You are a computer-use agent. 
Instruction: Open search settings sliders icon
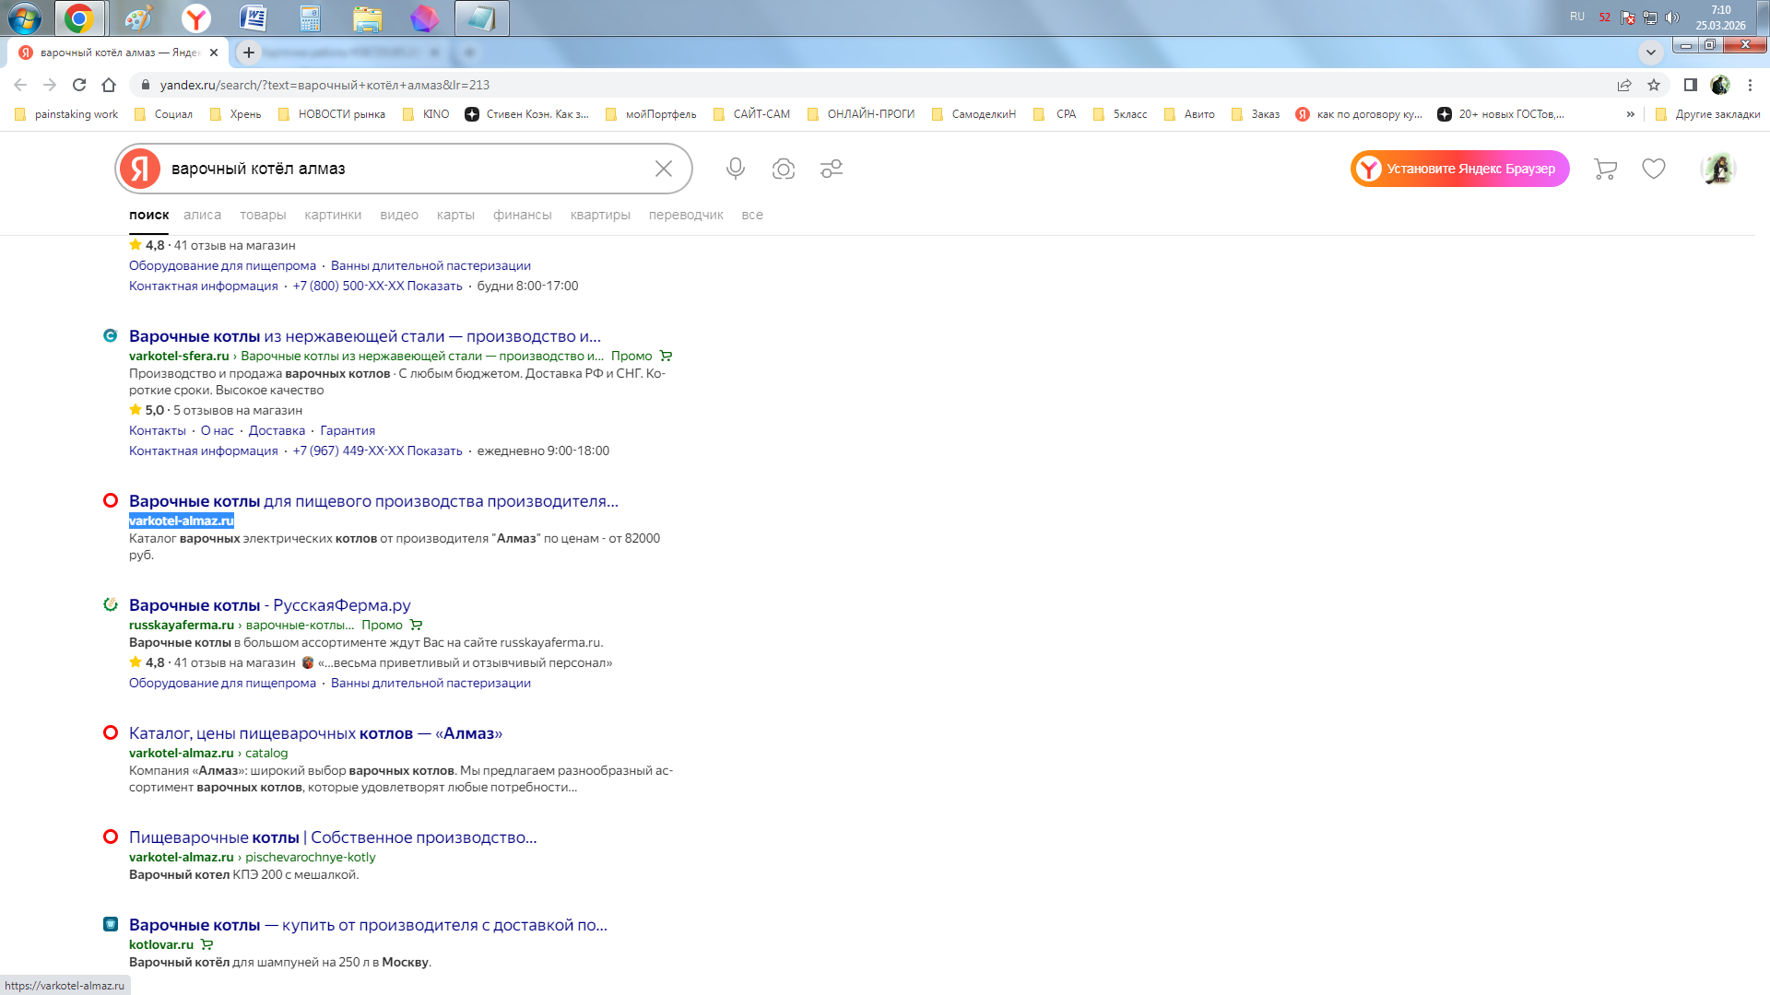832,169
